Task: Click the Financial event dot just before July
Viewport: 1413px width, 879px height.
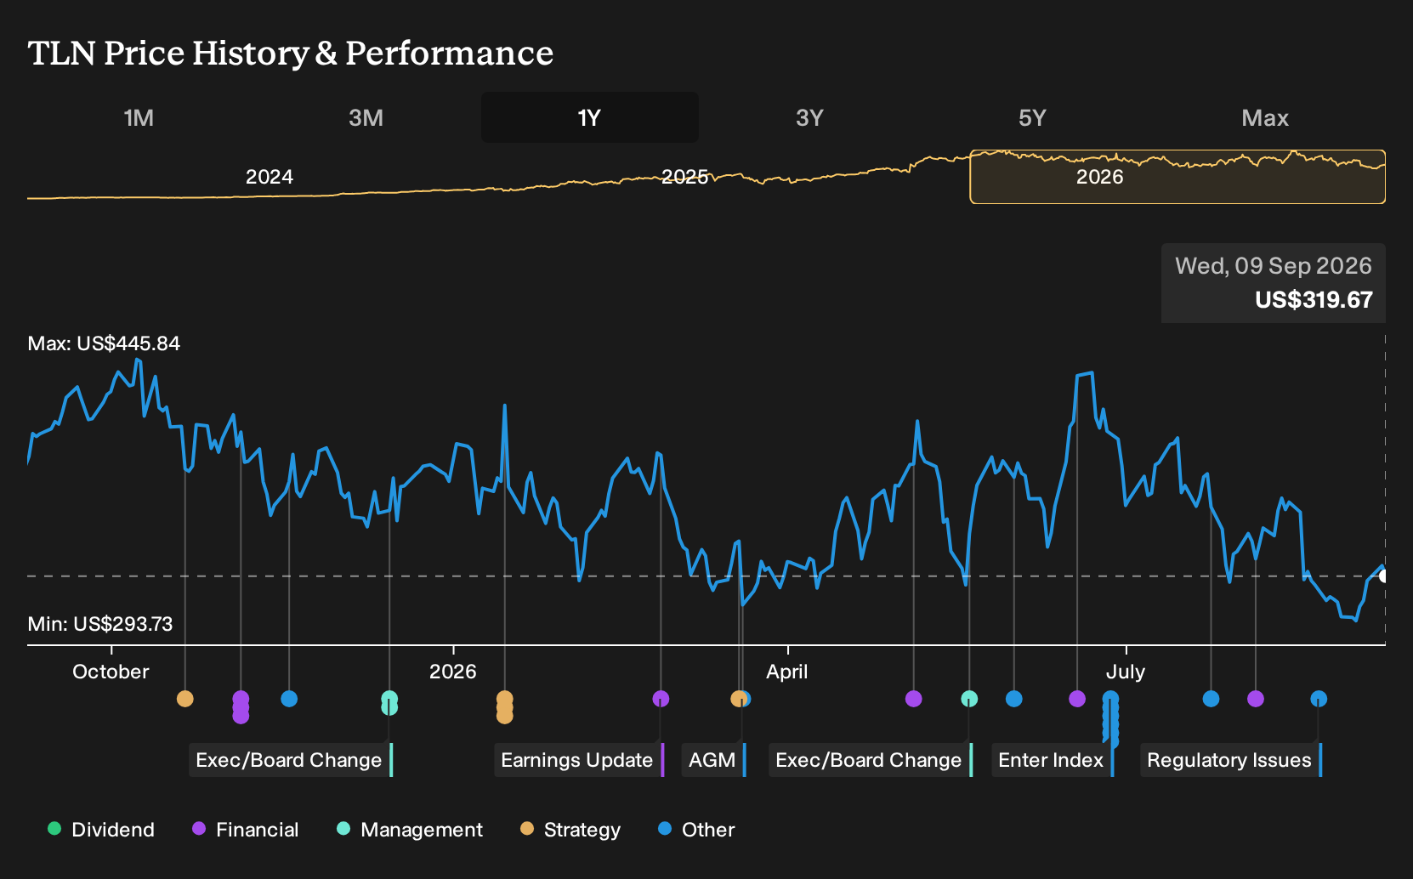Action: [x=1077, y=699]
